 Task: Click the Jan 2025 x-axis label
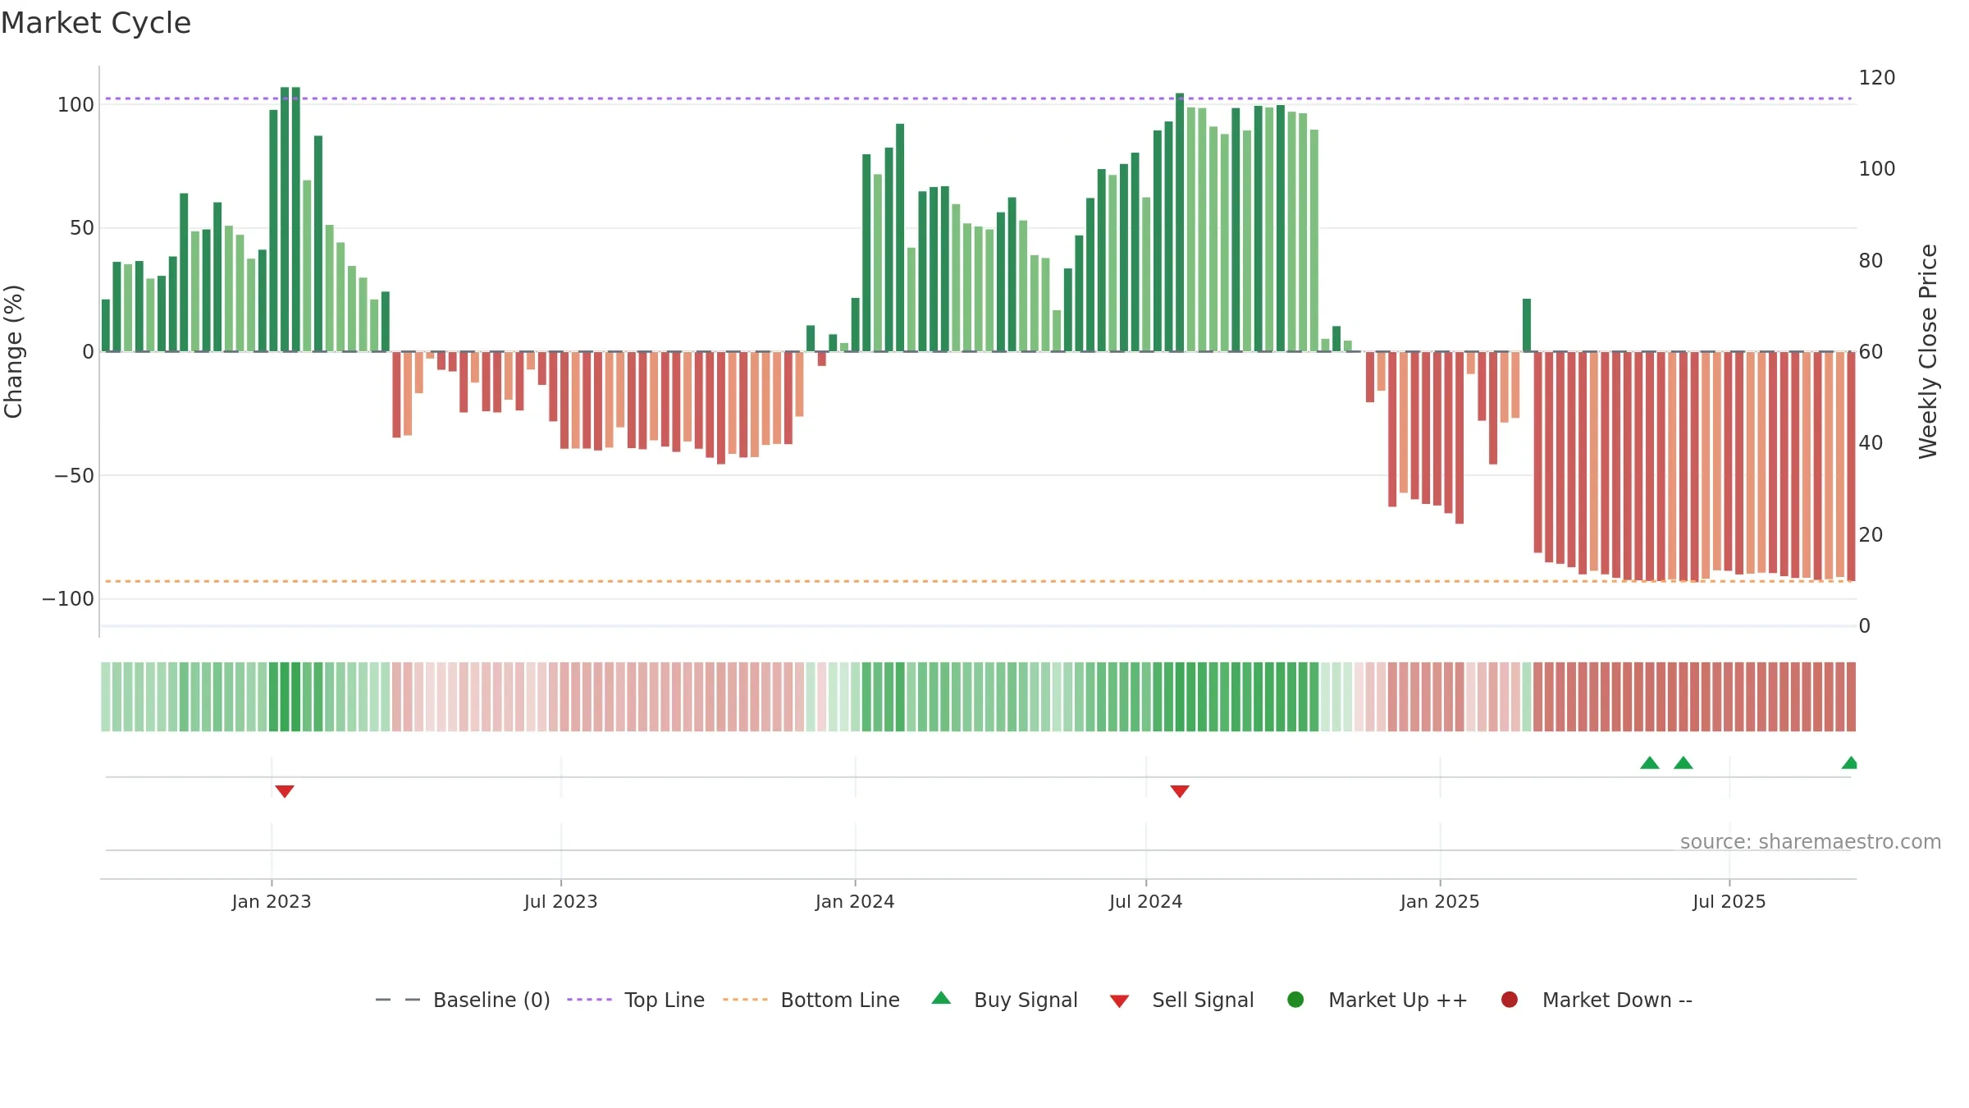(x=1440, y=902)
